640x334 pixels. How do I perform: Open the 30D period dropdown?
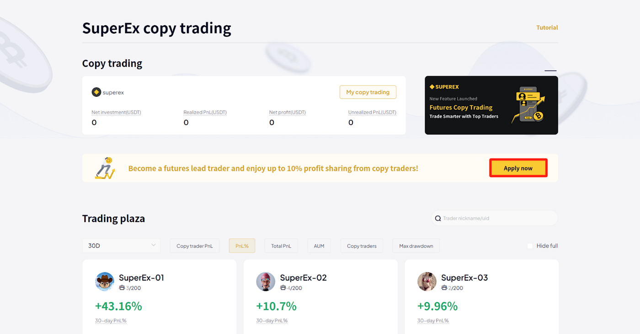(x=121, y=246)
